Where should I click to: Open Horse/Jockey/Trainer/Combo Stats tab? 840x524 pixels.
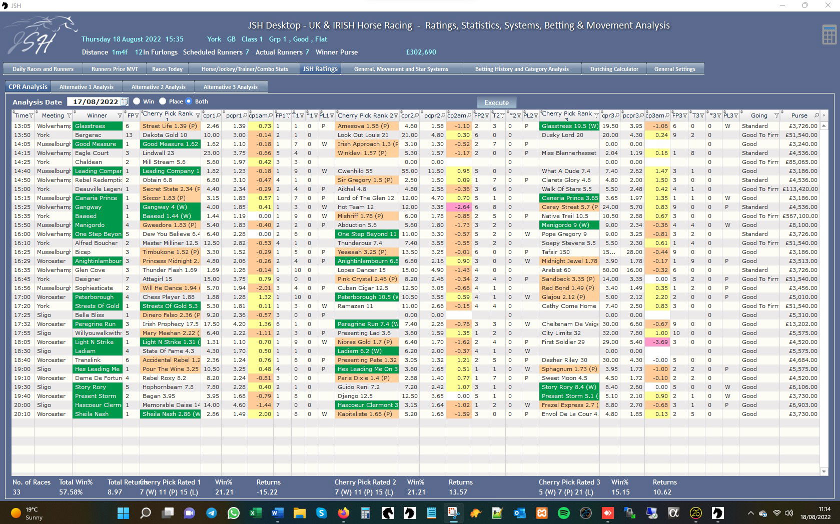coord(245,69)
